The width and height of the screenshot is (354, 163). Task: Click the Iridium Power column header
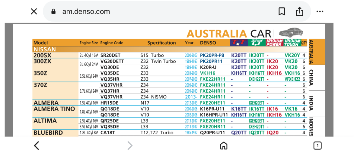tap(274, 43)
